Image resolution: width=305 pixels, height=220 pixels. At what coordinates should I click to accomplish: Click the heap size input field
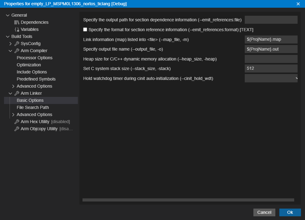(271, 59)
